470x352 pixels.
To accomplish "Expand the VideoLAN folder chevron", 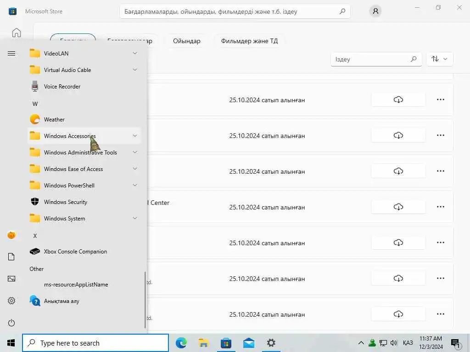I will click(135, 53).
